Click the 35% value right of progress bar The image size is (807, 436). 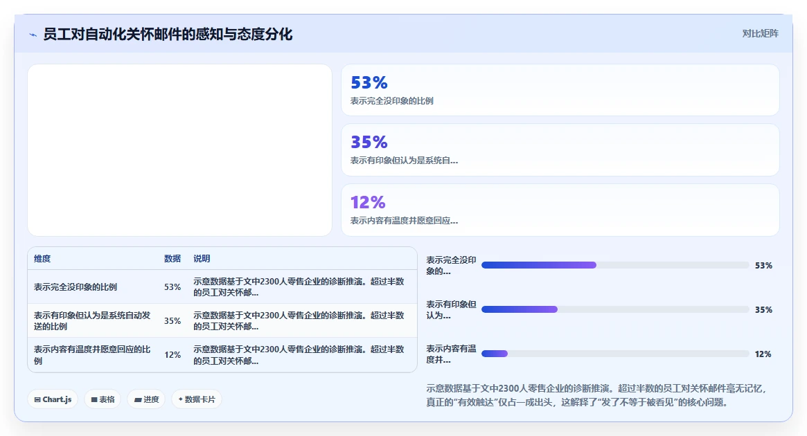tap(763, 309)
